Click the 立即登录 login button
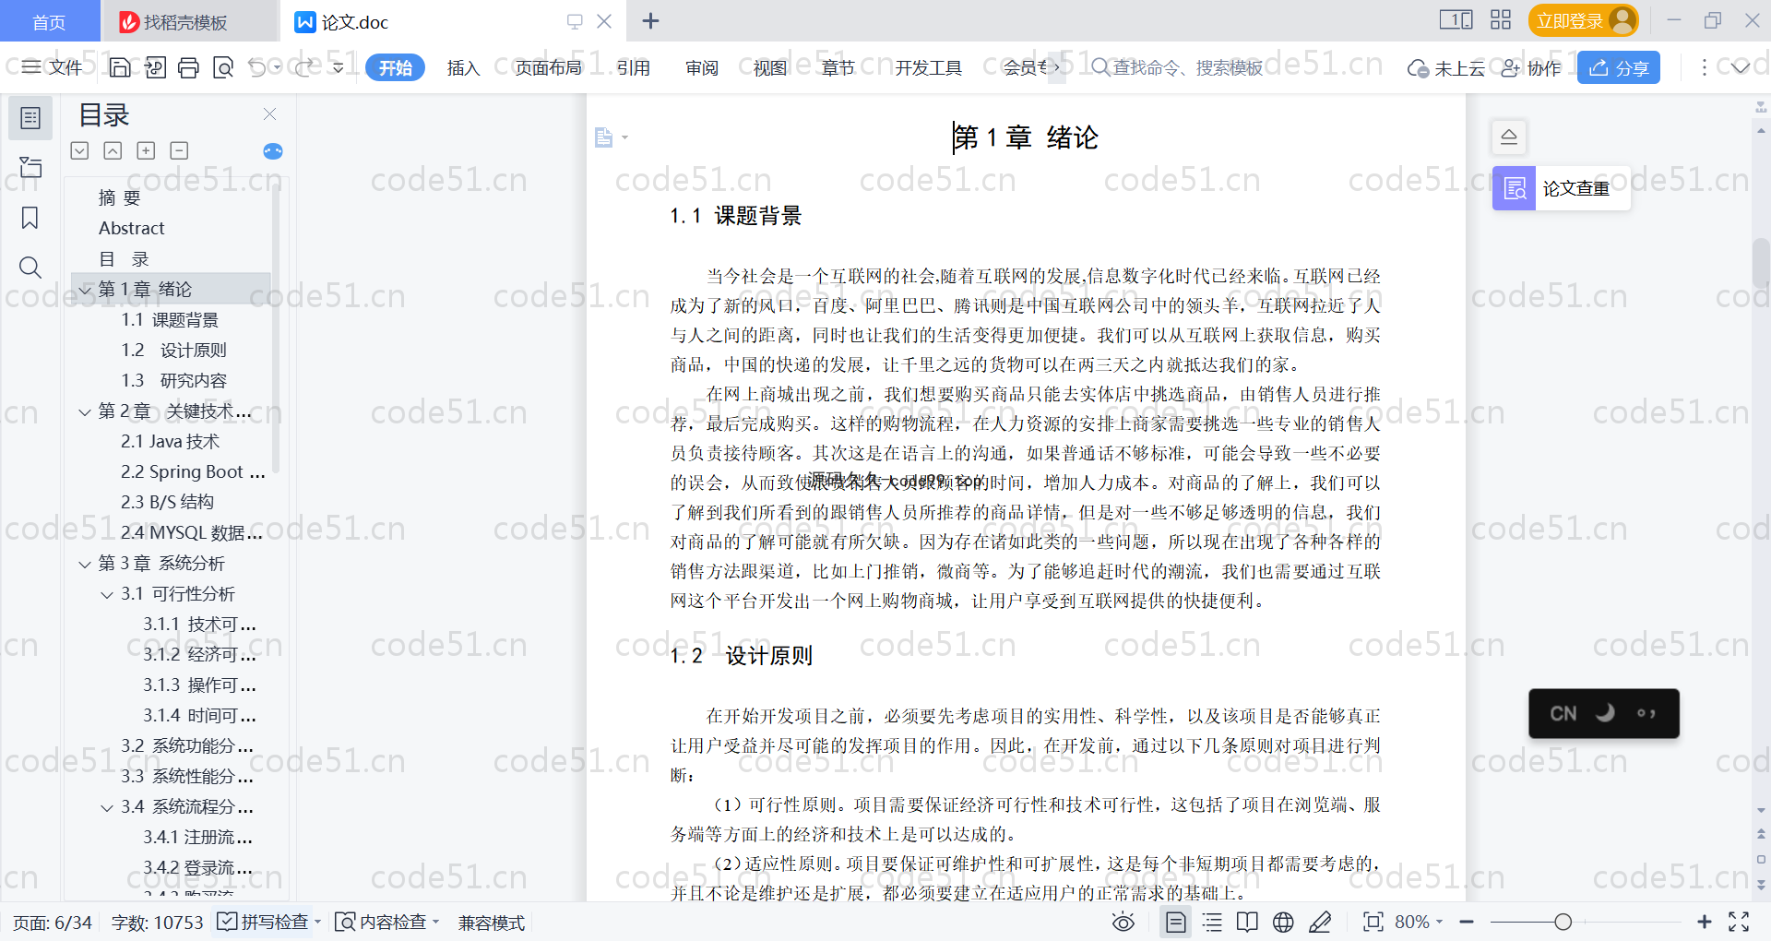Image resolution: width=1771 pixels, height=941 pixels. click(1584, 20)
